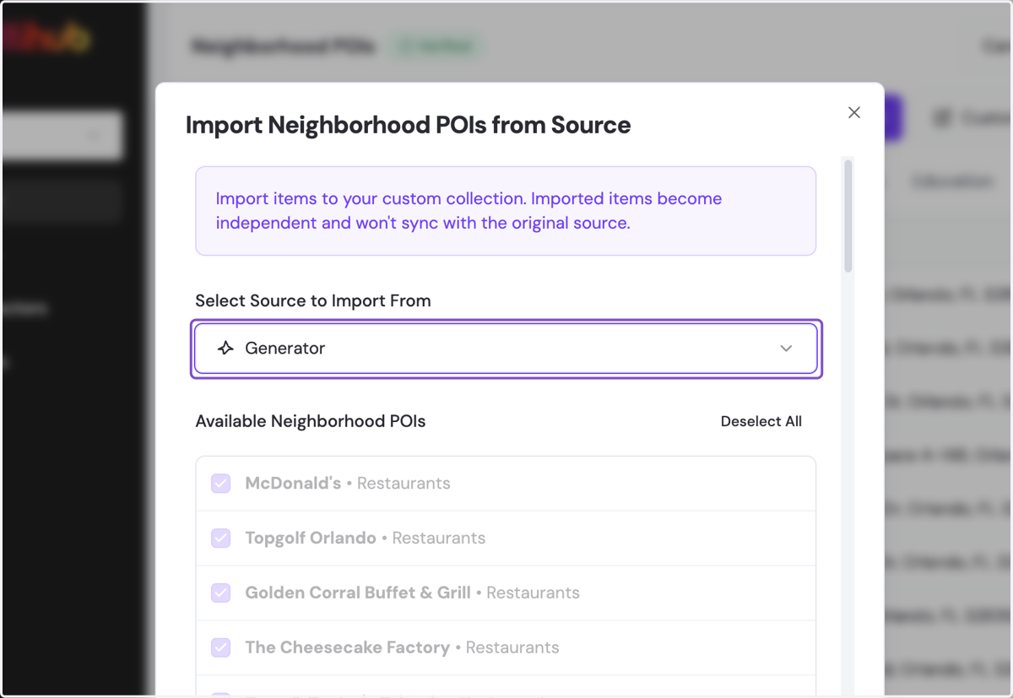This screenshot has width=1013, height=698.
Task: Uncheck the McDonald's checkbox
Action: [x=220, y=484]
